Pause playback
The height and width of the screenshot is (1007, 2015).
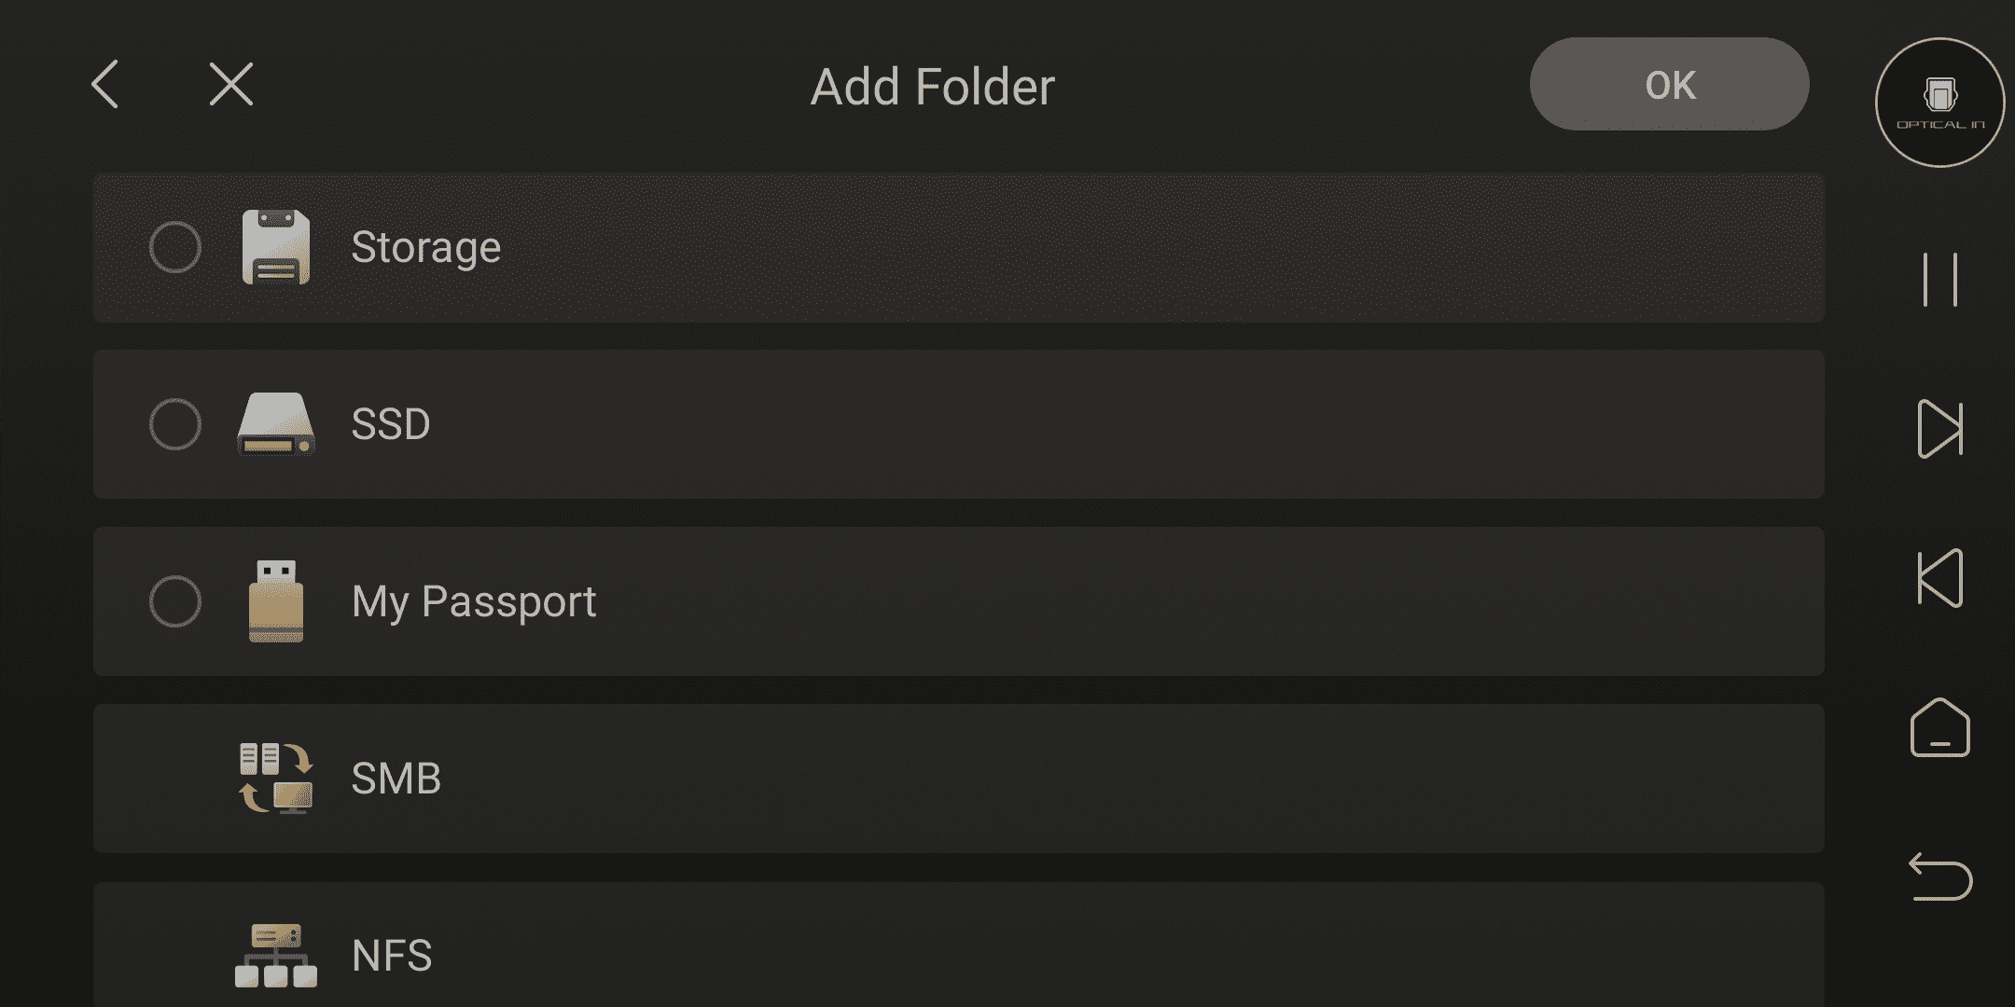(x=1940, y=279)
